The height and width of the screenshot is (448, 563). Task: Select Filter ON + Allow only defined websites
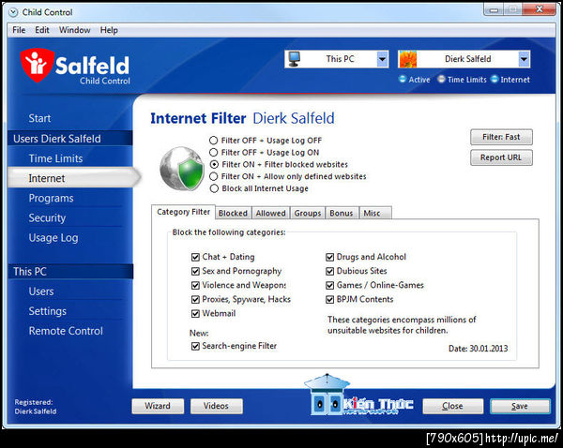point(214,176)
